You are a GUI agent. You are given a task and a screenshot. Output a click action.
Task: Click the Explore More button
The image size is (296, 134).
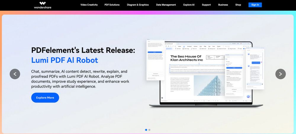click(x=45, y=98)
